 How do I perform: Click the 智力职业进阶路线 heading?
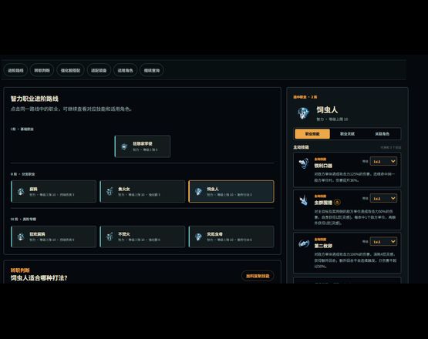pyautogui.click(x=35, y=99)
